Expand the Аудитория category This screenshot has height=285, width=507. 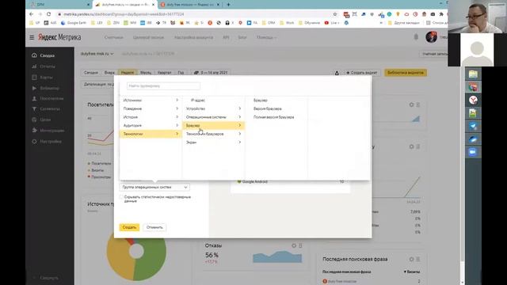click(151, 125)
